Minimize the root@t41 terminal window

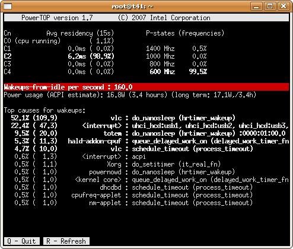[x=256, y=7]
